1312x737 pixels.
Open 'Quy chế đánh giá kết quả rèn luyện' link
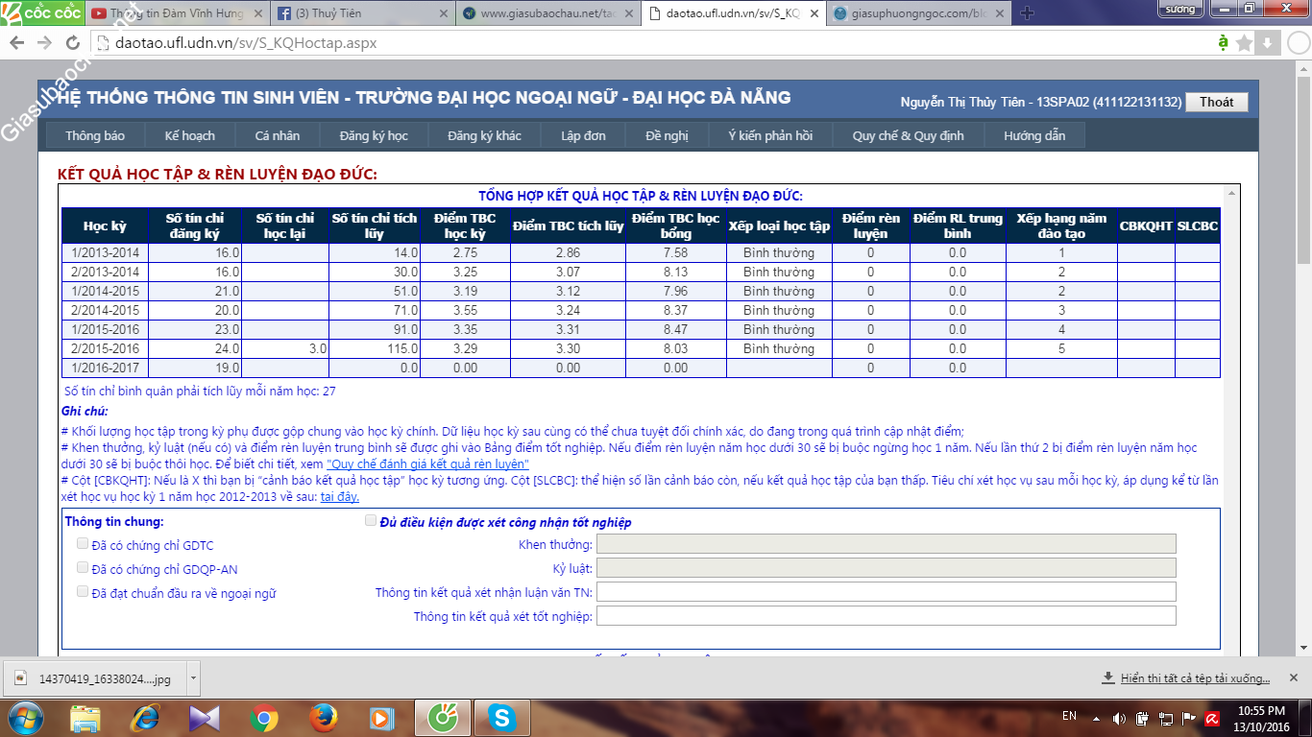click(x=427, y=464)
